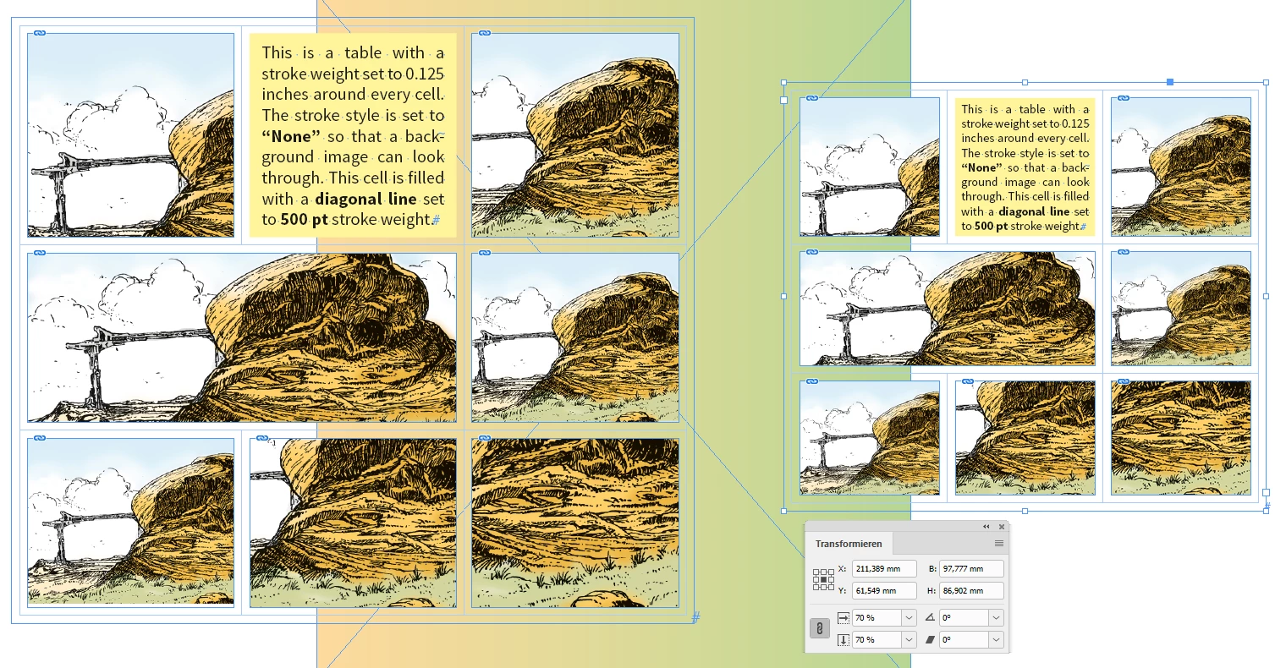Click the horizontal scale percentage field
The width and height of the screenshot is (1275, 668).
(877, 618)
